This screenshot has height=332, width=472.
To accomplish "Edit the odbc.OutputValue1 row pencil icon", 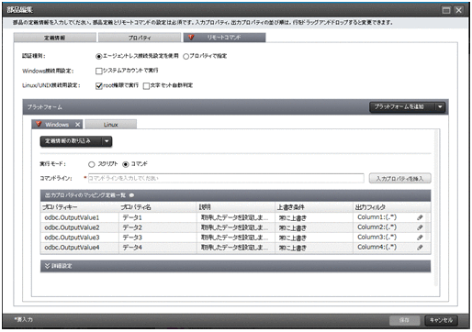I will coord(420,217).
